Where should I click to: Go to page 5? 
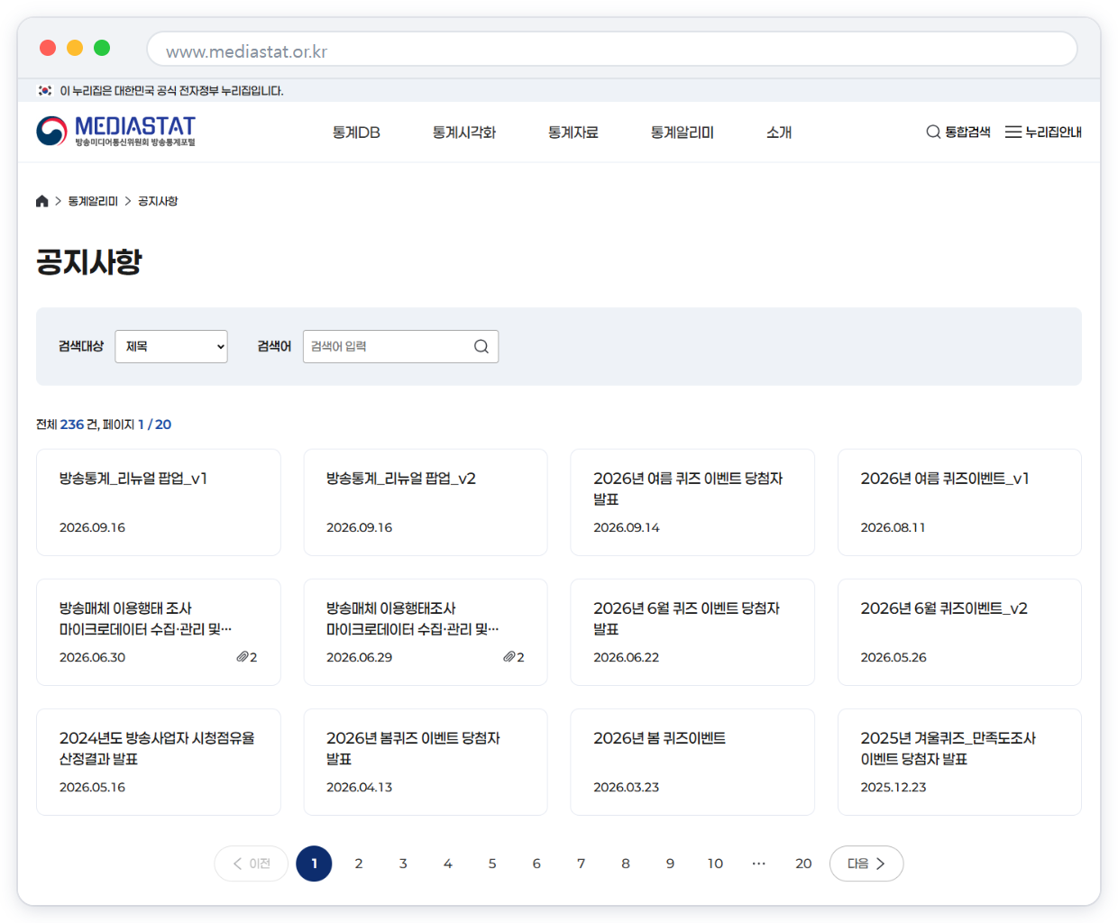pyautogui.click(x=492, y=864)
